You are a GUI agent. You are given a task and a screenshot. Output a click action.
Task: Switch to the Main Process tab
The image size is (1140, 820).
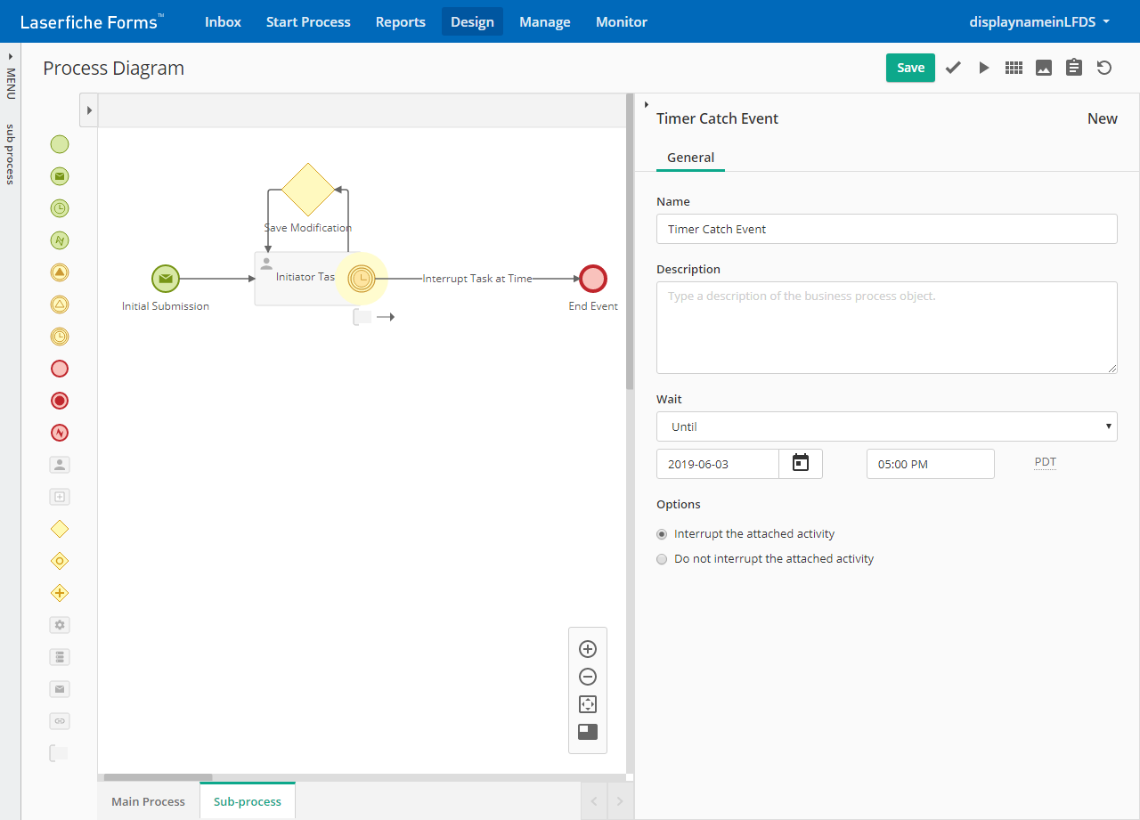pos(148,801)
